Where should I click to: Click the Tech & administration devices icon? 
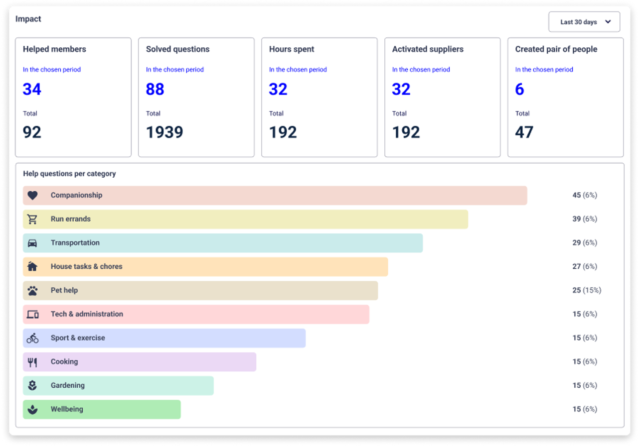[32, 315]
